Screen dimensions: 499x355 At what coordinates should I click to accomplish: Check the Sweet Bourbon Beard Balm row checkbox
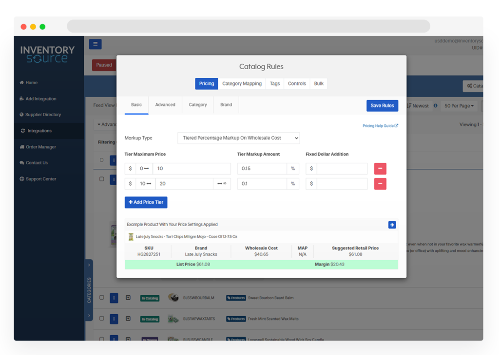[101, 298]
